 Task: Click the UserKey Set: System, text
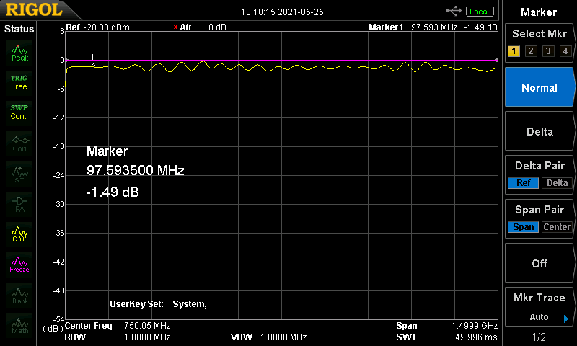pyautogui.click(x=158, y=304)
